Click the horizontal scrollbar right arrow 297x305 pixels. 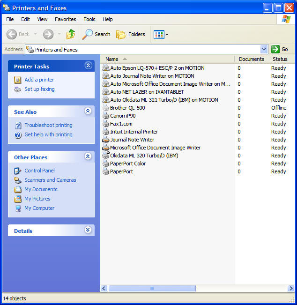292,289
